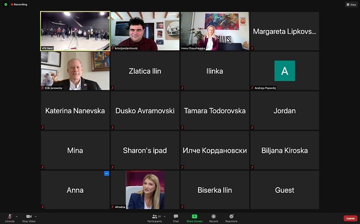Click the Jordan name
Image resolution: width=360 pixels, height=224 pixels.
[284, 111]
